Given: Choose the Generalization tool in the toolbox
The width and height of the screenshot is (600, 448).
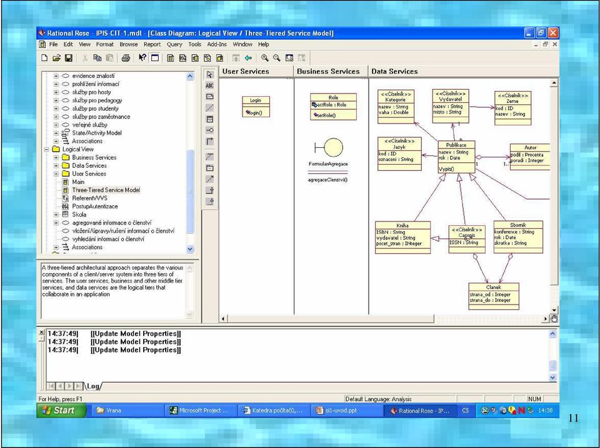Looking at the screenshot, I should [210, 190].
